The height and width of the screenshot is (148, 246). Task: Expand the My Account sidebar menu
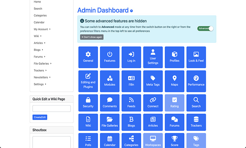click(42, 29)
